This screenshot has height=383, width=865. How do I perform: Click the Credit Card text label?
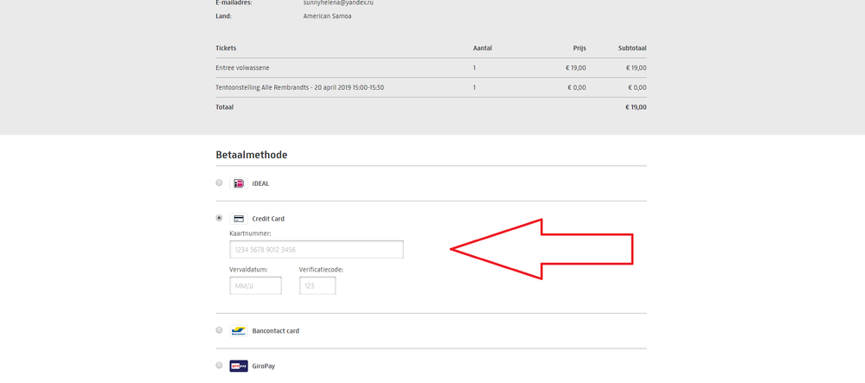pyautogui.click(x=268, y=219)
